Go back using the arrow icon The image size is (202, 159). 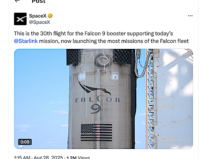(17, 1)
